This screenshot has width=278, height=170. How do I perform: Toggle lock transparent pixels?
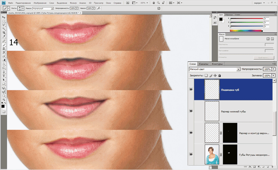click(x=206, y=76)
